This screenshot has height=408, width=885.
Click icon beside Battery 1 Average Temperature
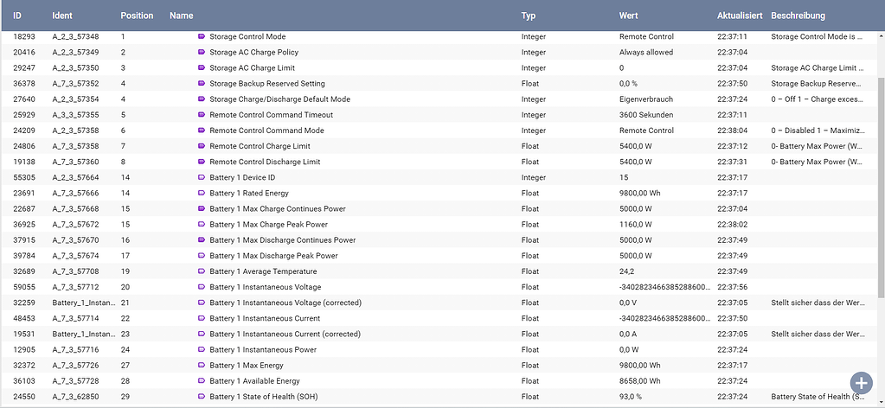click(202, 271)
